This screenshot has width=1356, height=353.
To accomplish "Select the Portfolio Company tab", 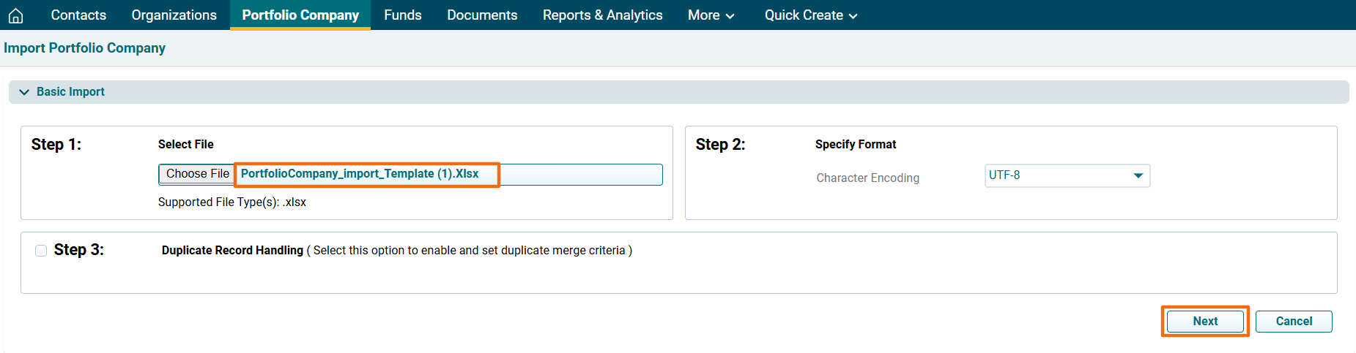I will click(300, 15).
